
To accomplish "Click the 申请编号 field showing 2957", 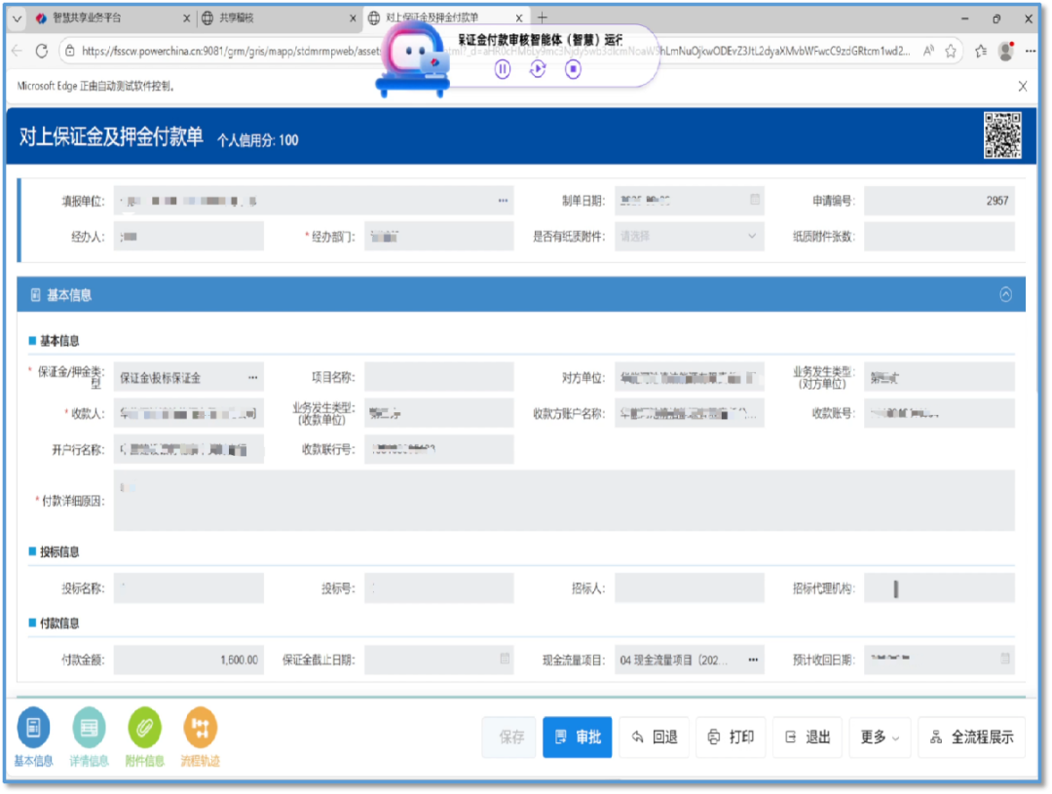I will [939, 201].
